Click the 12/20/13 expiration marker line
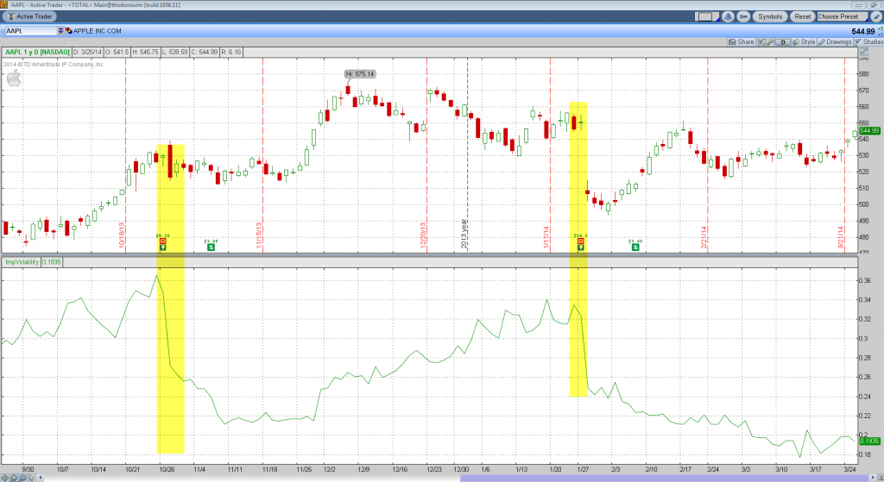This screenshot has width=884, height=482. coord(426,155)
